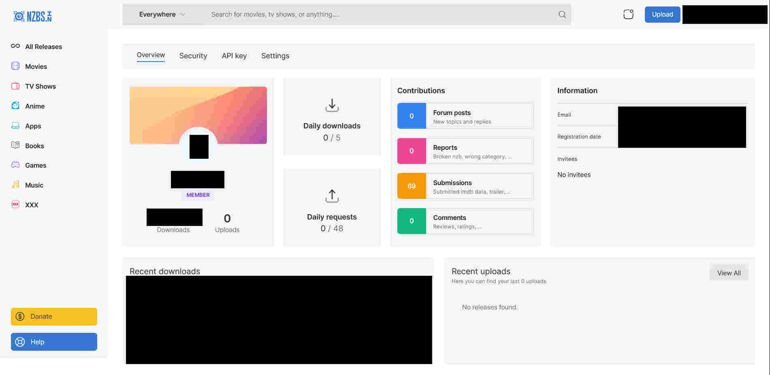770x375 pixels.
Task: Open the API key tab
Action: coord(234,56)
